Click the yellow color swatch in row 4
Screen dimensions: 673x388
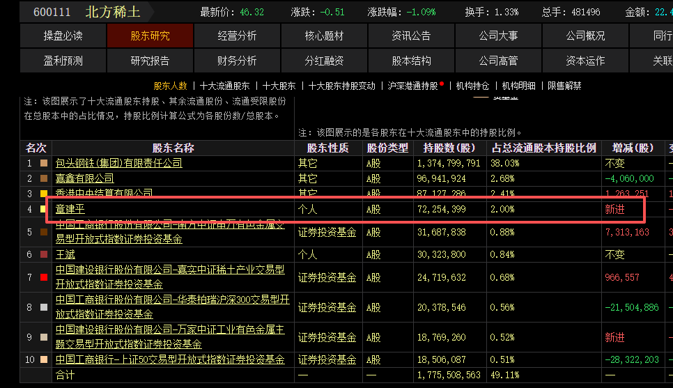(45, 209)
